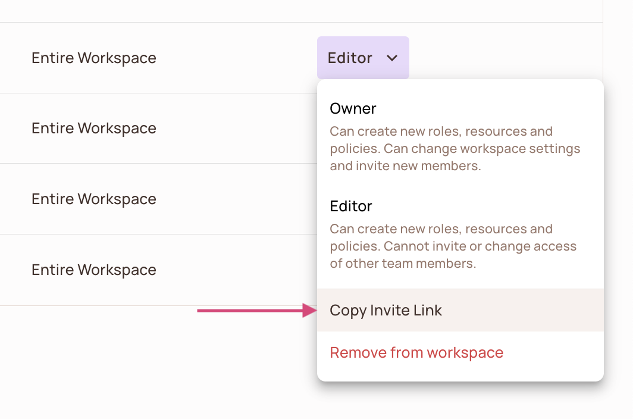Open the Editor role dropdown button
633x419 pixels.
coord(362,58)
